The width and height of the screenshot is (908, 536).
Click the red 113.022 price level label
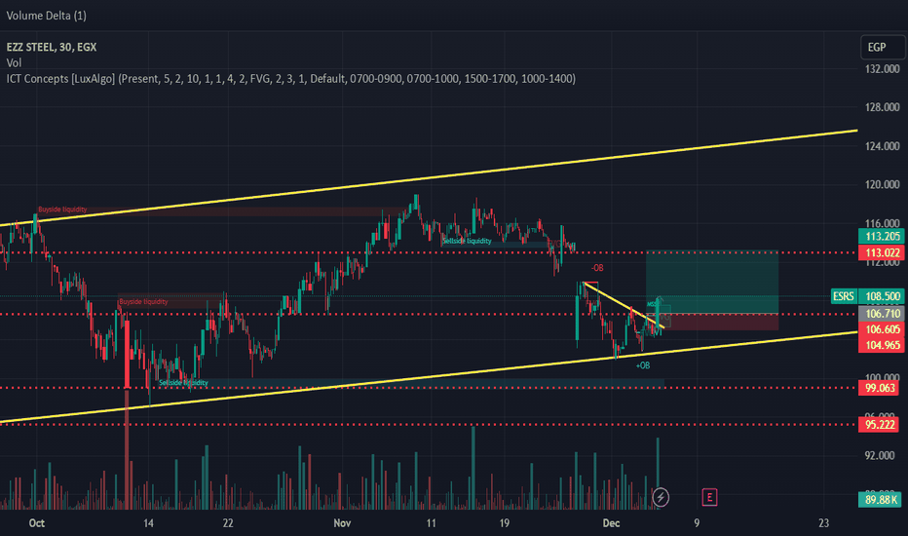(x=880, y=252)
